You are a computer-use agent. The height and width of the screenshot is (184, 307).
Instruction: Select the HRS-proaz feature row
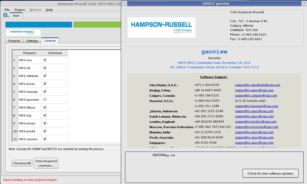[x=29, y=84]
